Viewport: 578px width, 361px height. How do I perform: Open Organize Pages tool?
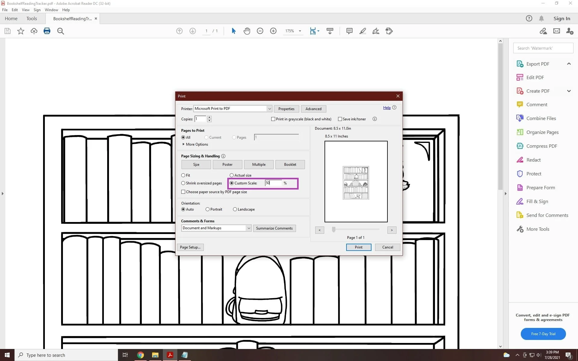coord(542,132)
